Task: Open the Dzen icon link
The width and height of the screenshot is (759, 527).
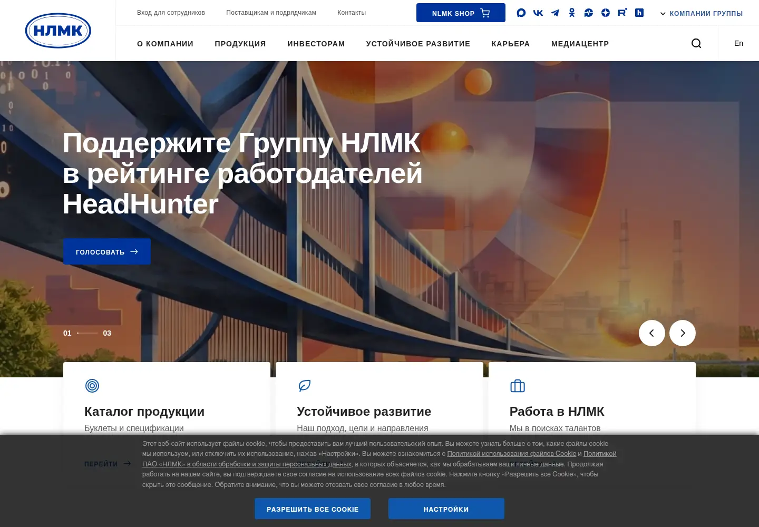Action: [606, 13]
